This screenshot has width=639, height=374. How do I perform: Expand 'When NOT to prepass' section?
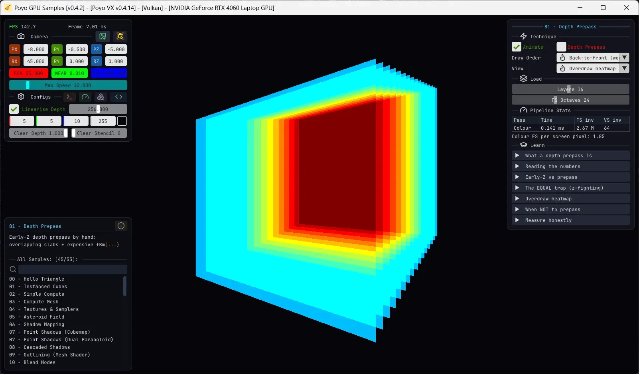[x=571, y=209]
